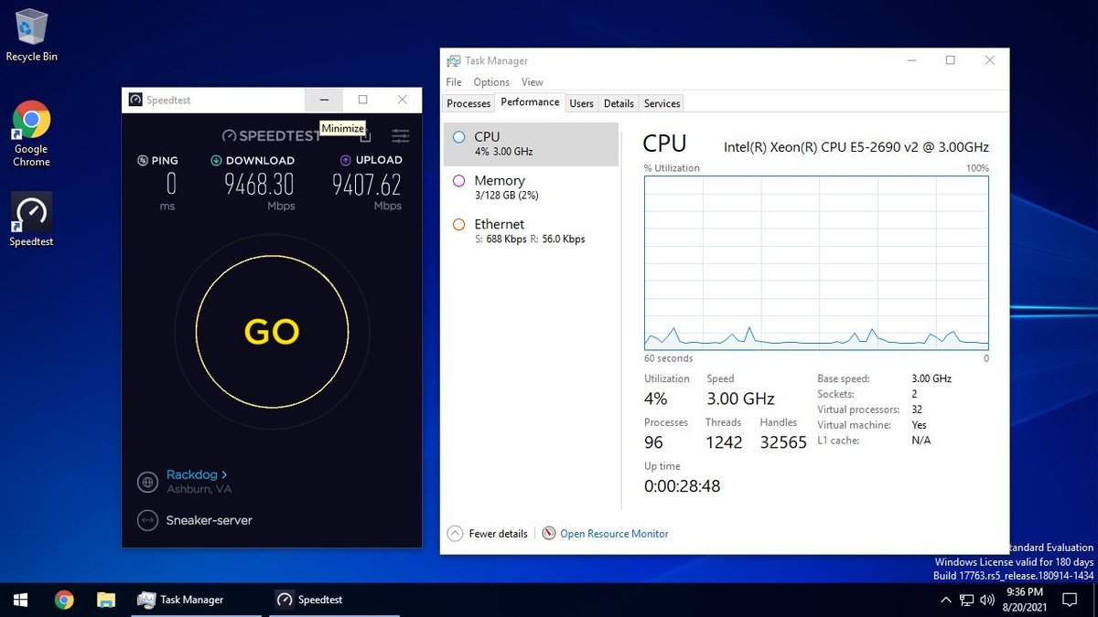This screenshot has width=1098, height=617.
Task: Click the connection icon beside Sneaker-server
Action: [147, 520]
